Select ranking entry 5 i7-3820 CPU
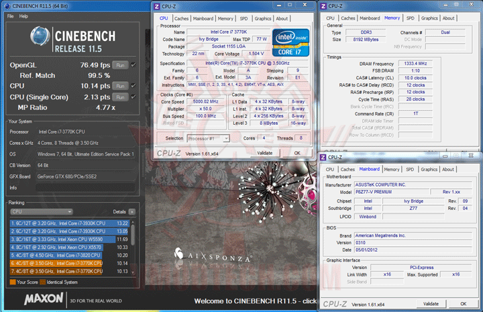Image resolution: width=483 pixels, height=312 pixels. coord(70,255)
